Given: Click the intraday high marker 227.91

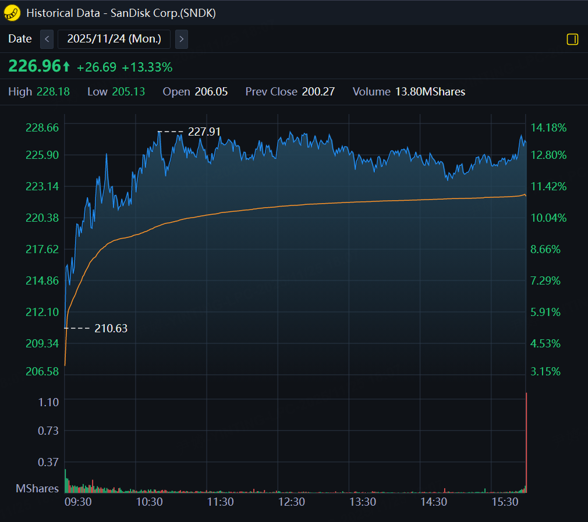Looking at the screenshot, I should pyautogui.click(x=204, y=132).
